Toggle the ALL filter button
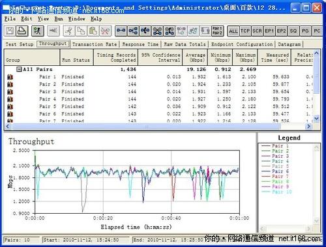 click(x=233, y=31)
